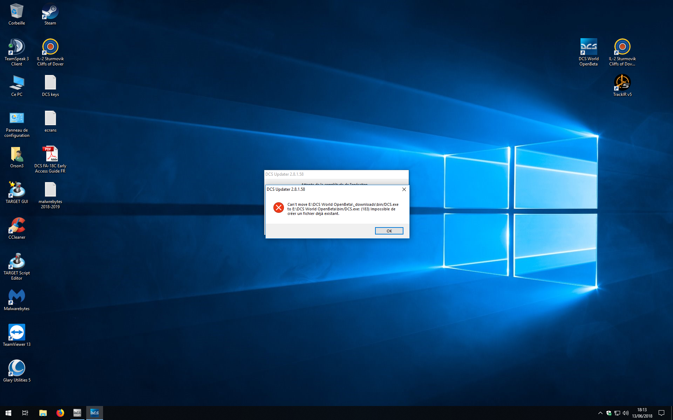This screenshot has width=673, height=420.
Task: Select the DCS keys text file
Action: (50, 86)
